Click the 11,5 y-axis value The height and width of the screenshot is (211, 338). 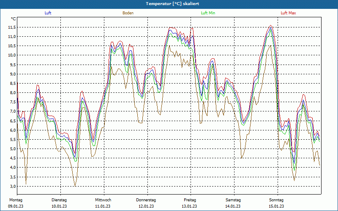12,27
